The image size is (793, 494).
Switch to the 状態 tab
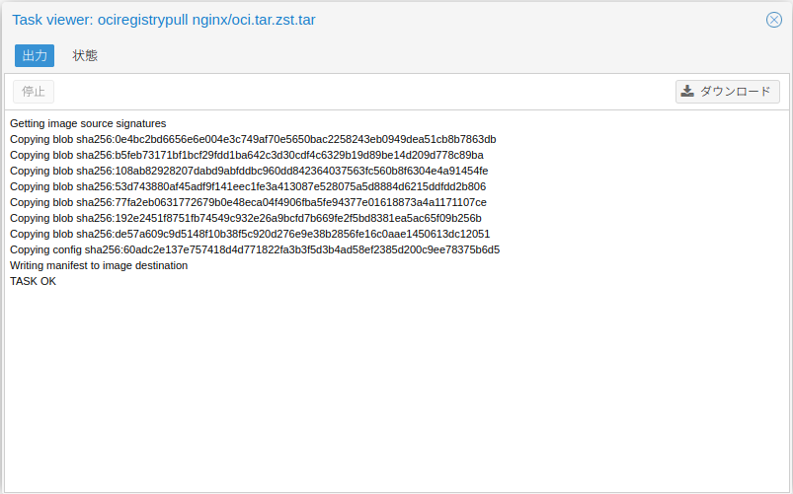(x=85, y=55)
